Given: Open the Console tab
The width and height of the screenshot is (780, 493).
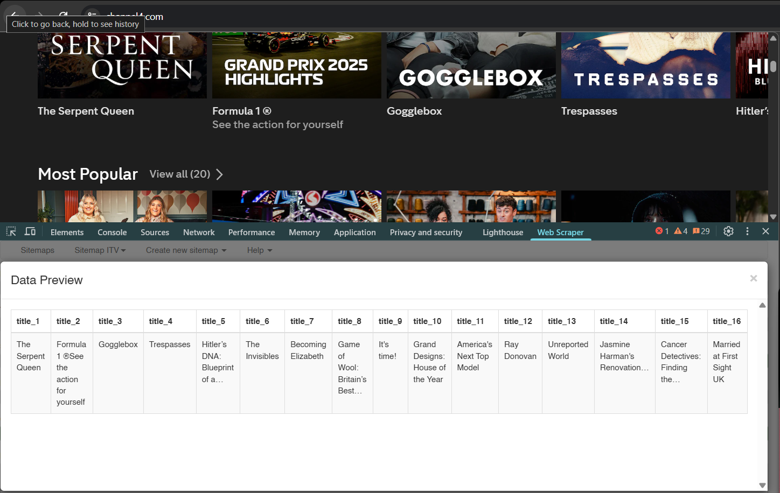Looking at the screenshot, I should pos(112,233).
